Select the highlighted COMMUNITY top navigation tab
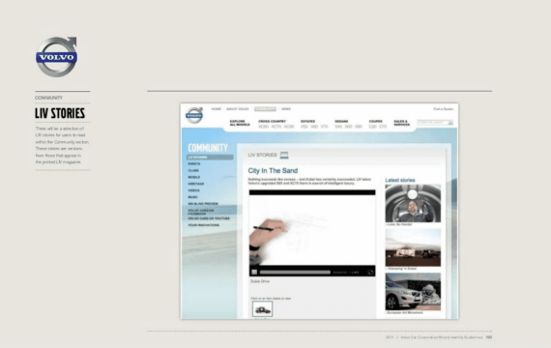 [x=265, y=109]
